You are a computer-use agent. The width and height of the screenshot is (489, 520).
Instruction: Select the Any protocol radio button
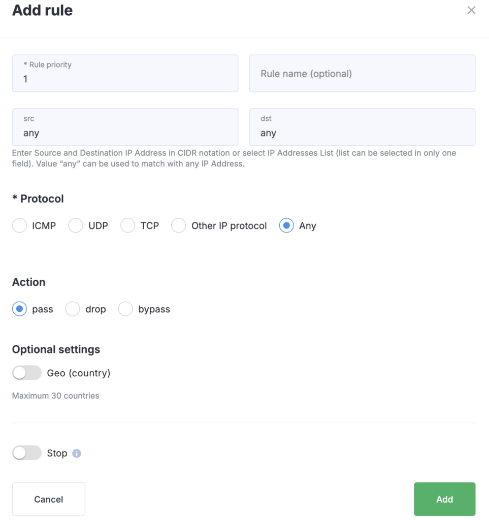[286, 226]
